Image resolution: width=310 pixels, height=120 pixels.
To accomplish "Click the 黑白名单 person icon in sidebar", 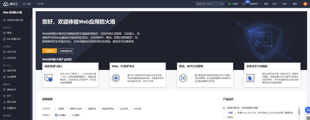I will click(4, 102).
